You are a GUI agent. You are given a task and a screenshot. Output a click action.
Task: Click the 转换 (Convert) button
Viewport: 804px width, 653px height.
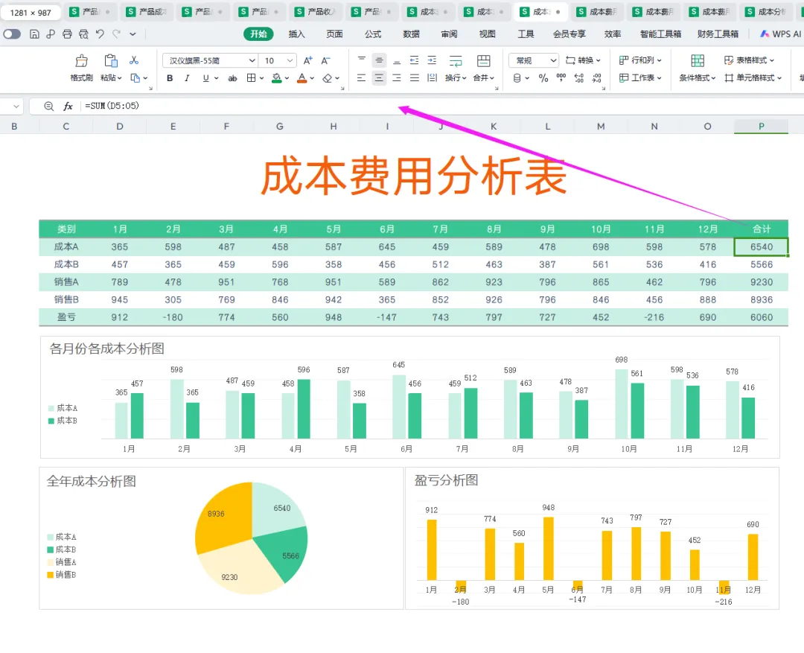[583, 60]
